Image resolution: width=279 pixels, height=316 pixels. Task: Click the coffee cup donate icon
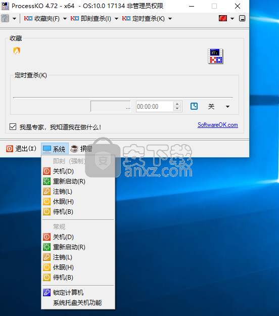74,149
